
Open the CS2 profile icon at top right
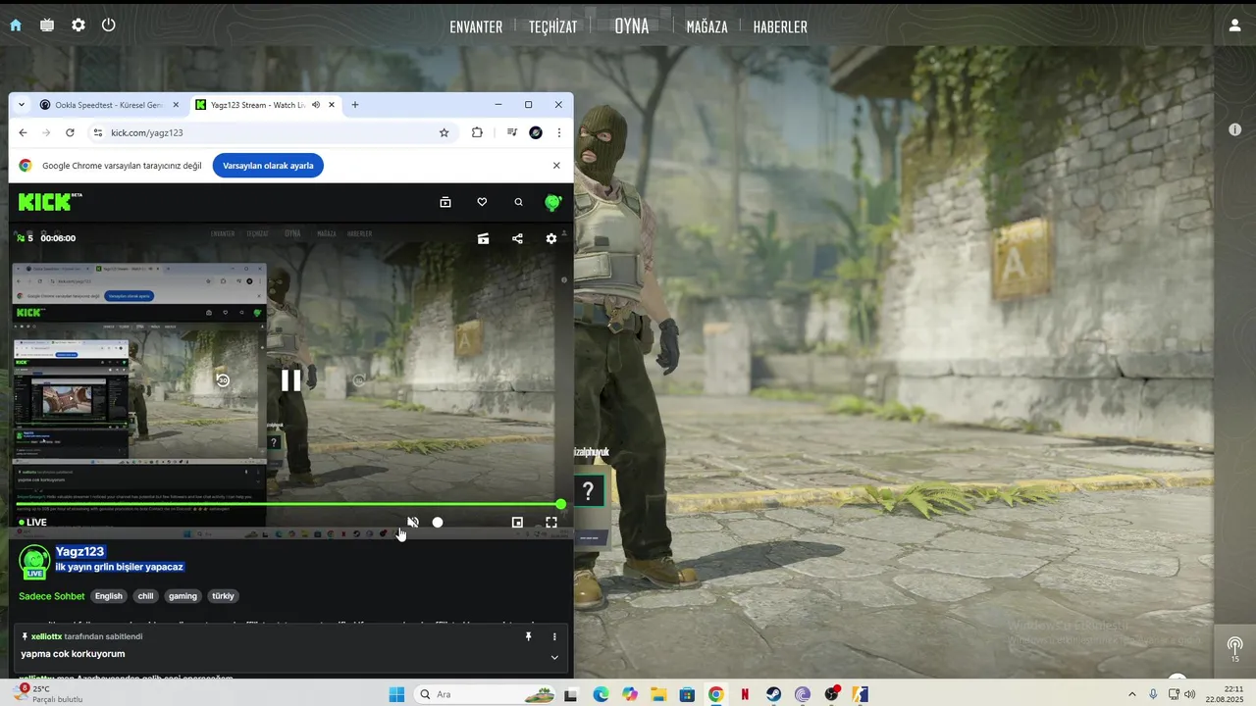pyautogui.click(x=1235, y=25)
